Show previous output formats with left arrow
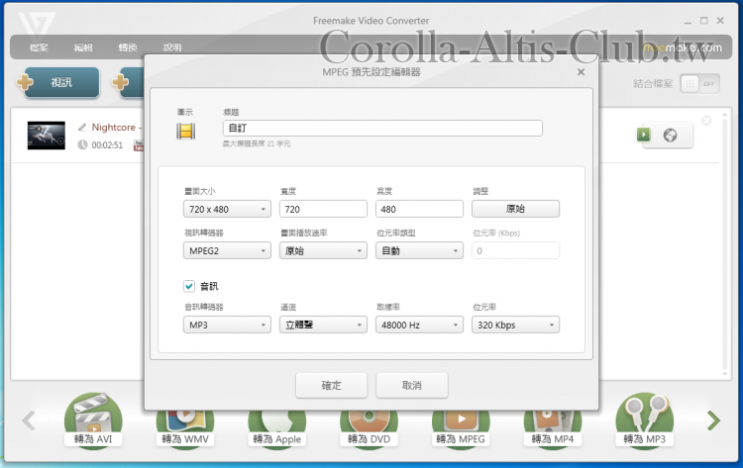Screen dimensions: 743x468 (29, 421)
